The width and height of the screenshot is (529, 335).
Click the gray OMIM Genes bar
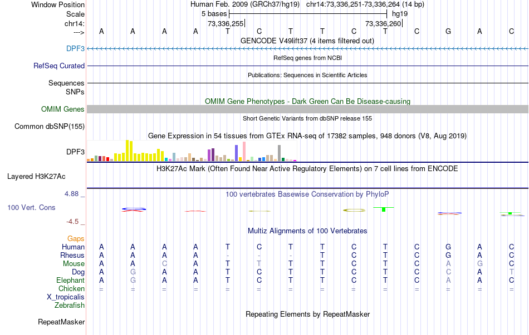tap(307, 109)
